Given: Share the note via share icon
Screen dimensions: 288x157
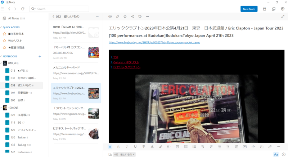Looking at the screenshot, I should (132, 16).
